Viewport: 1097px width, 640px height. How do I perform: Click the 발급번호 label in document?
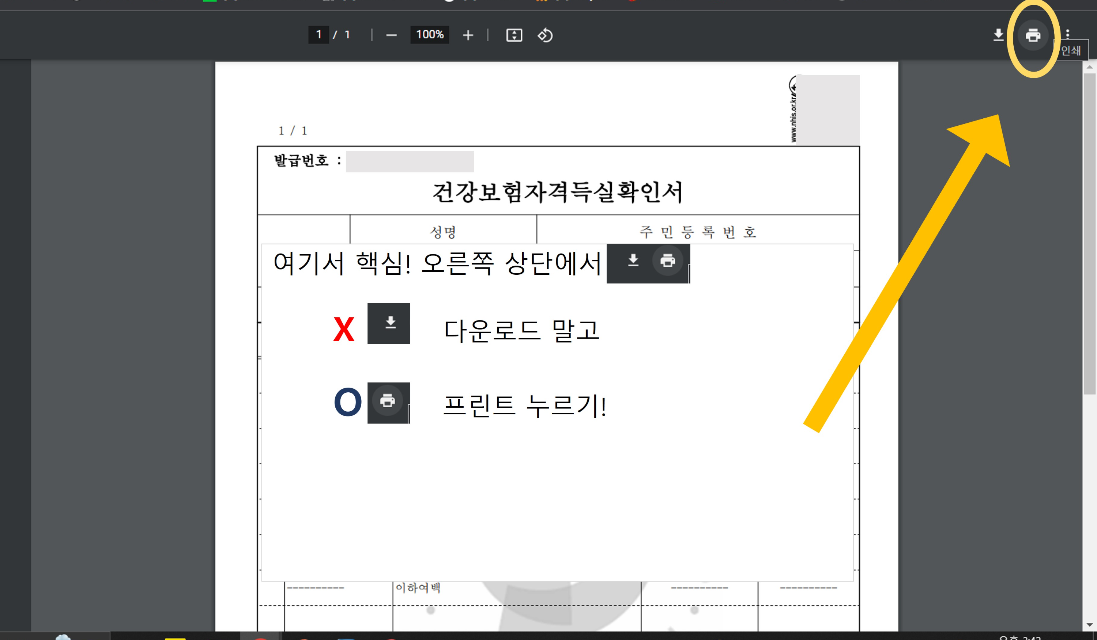(301, 161)
